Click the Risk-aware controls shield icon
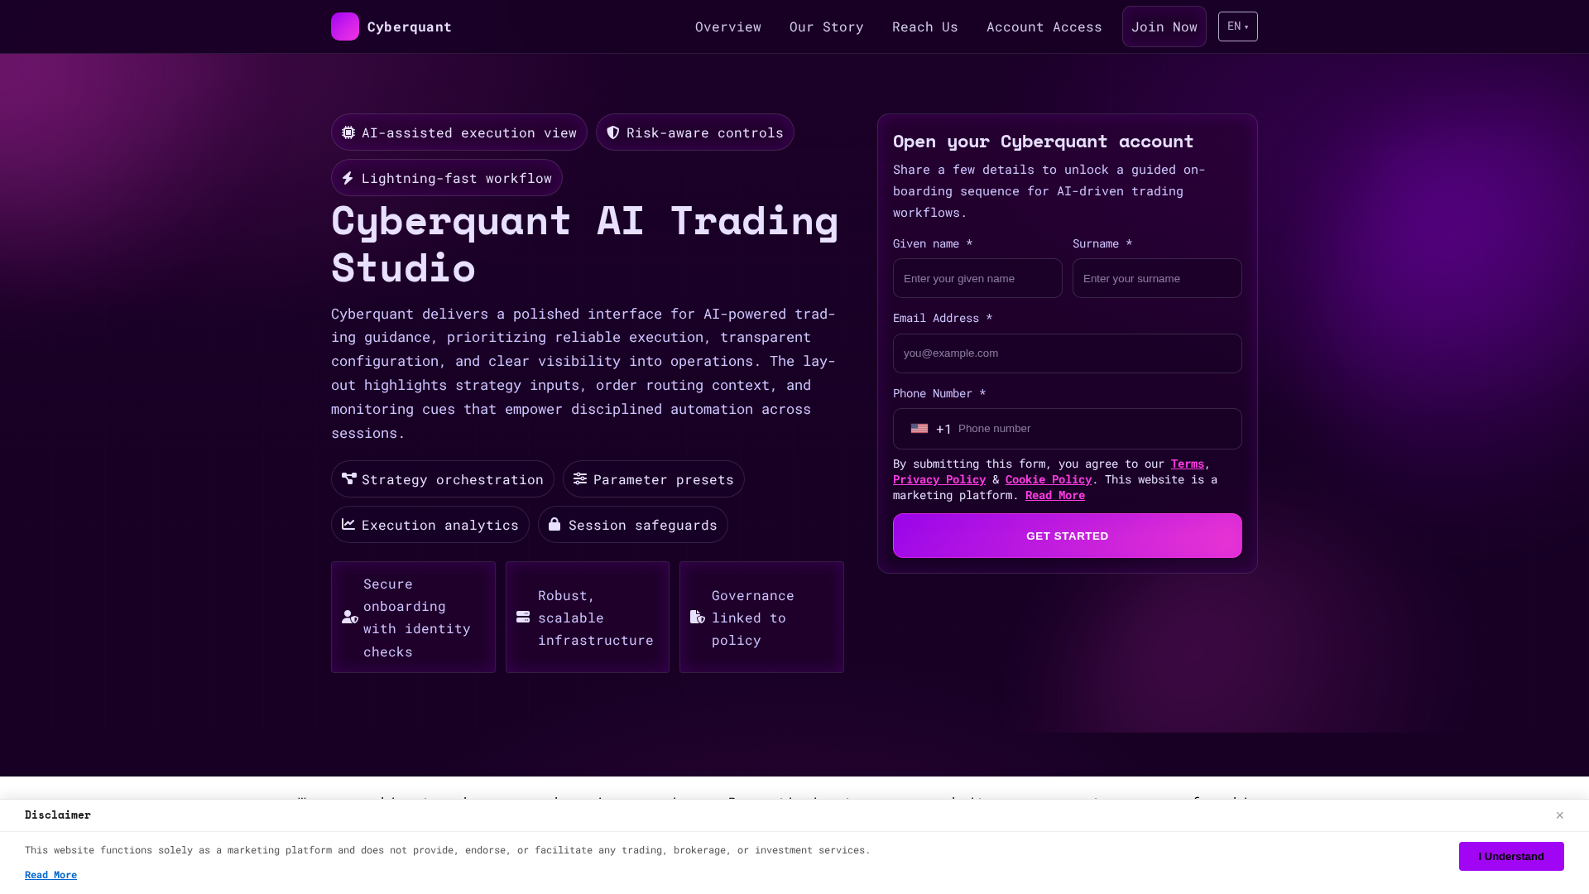 (613, 132)
